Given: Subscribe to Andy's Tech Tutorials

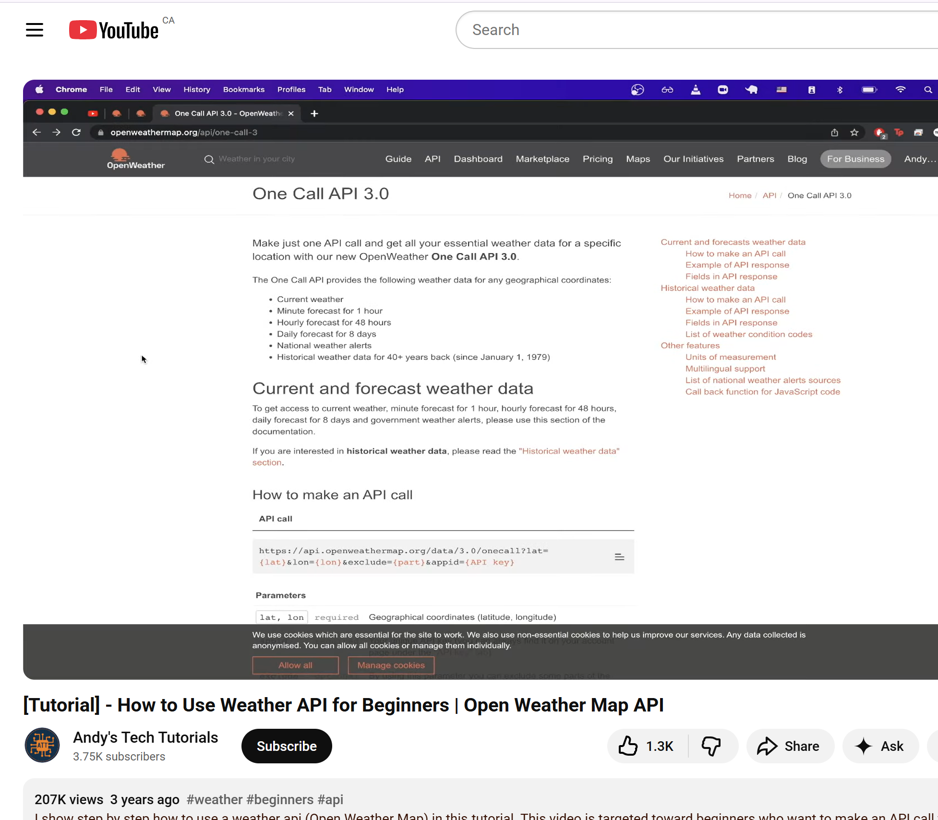Looking at the screenshot, I should (x=287, y=746).
